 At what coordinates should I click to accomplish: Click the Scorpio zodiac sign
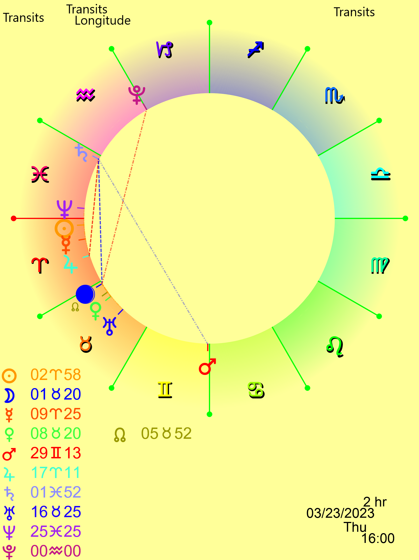point(335,96)
